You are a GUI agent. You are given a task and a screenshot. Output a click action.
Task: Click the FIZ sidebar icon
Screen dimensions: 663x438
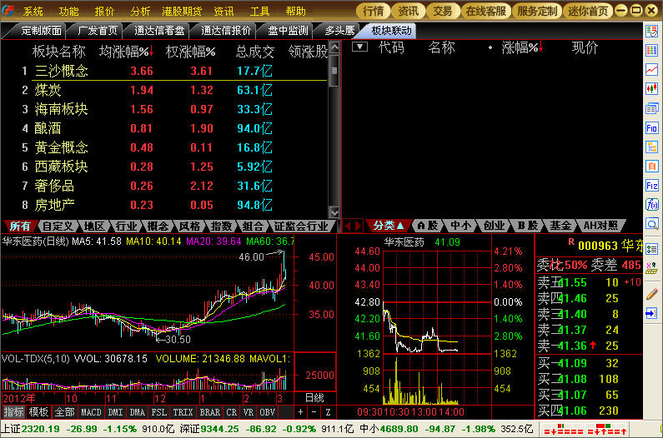click(x=651, y=185)
